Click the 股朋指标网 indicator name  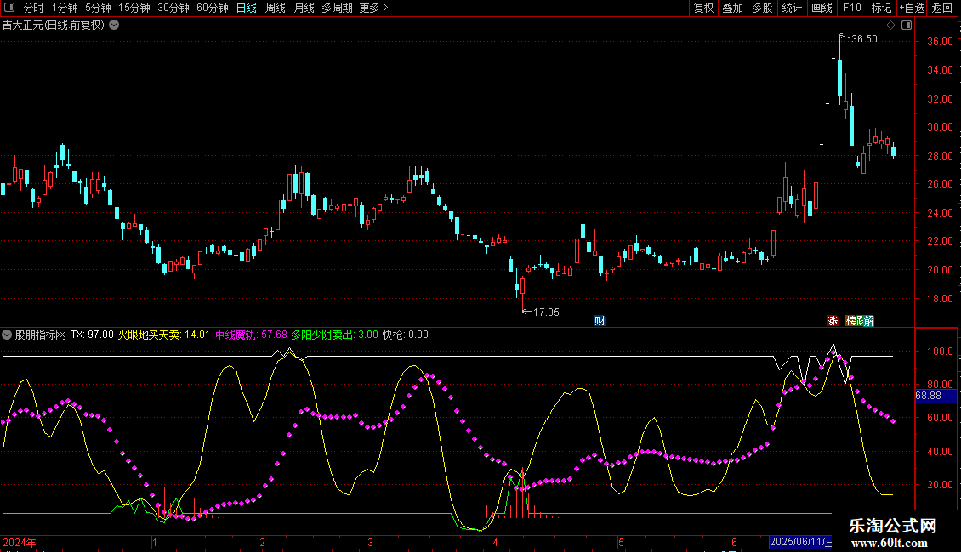pyautogui.click(x=41, y=335)
